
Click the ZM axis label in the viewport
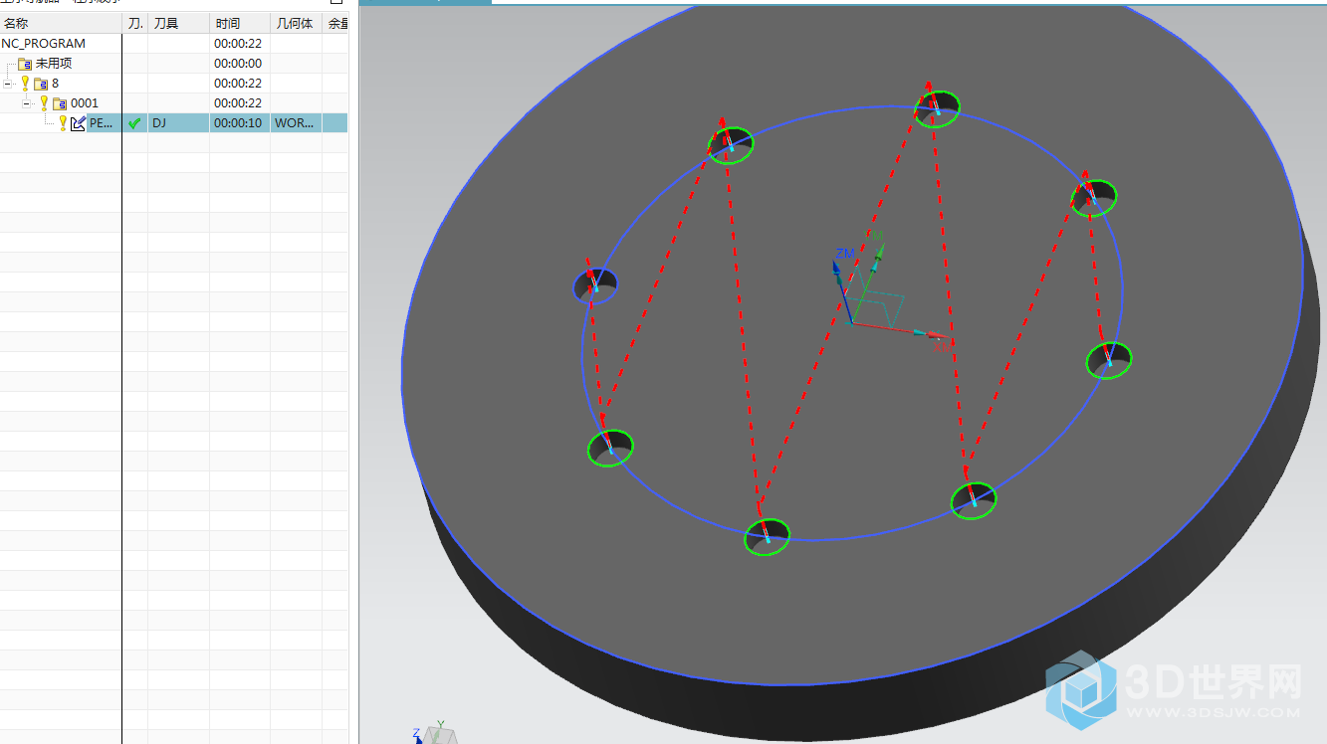[845, 254]
